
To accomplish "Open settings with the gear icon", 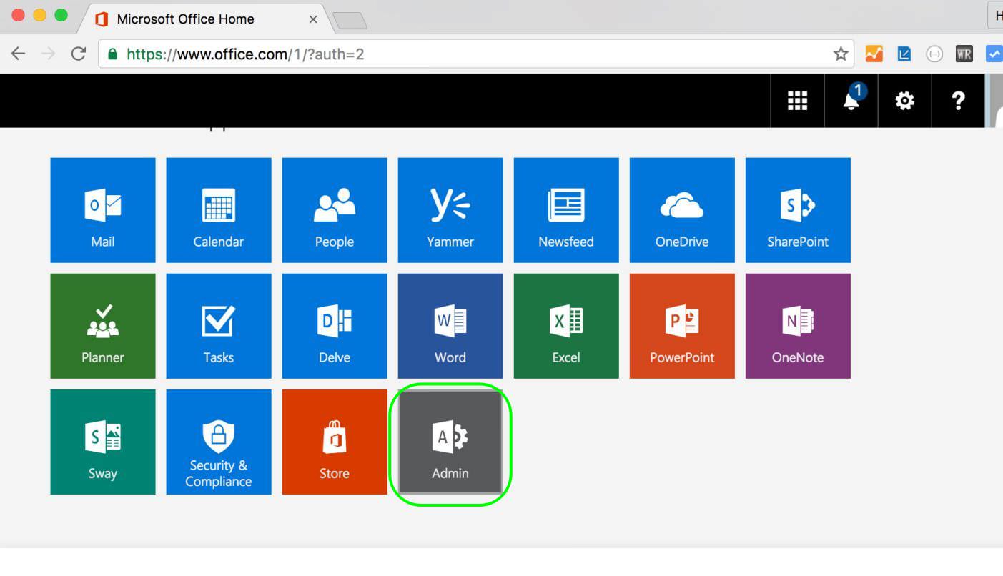I will [x=904, y=101].
